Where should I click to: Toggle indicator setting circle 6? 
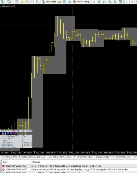click(x=16, y=133)
